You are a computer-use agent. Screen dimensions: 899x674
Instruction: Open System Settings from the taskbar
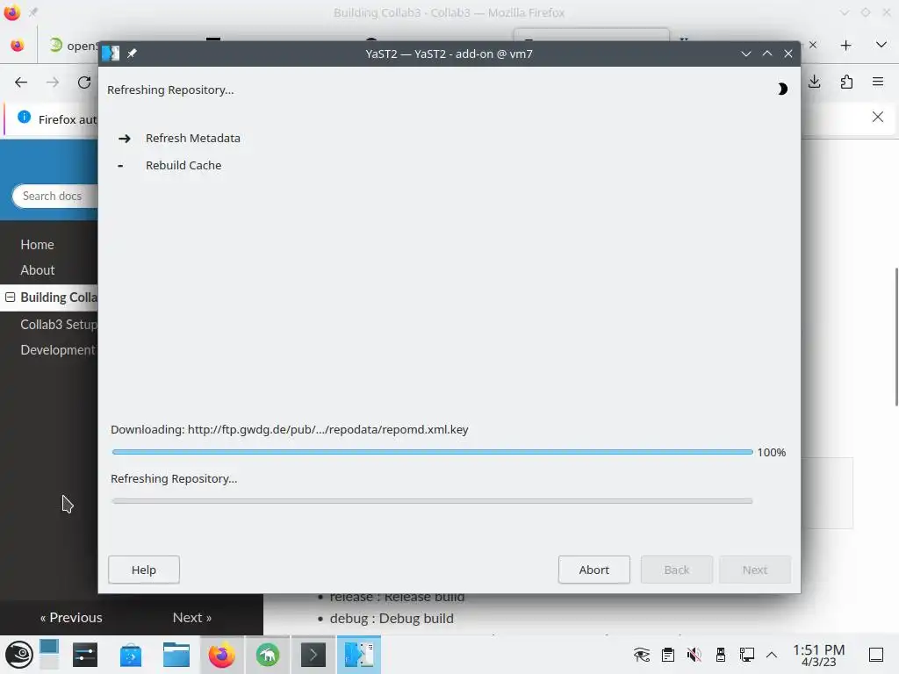[85, 655]
